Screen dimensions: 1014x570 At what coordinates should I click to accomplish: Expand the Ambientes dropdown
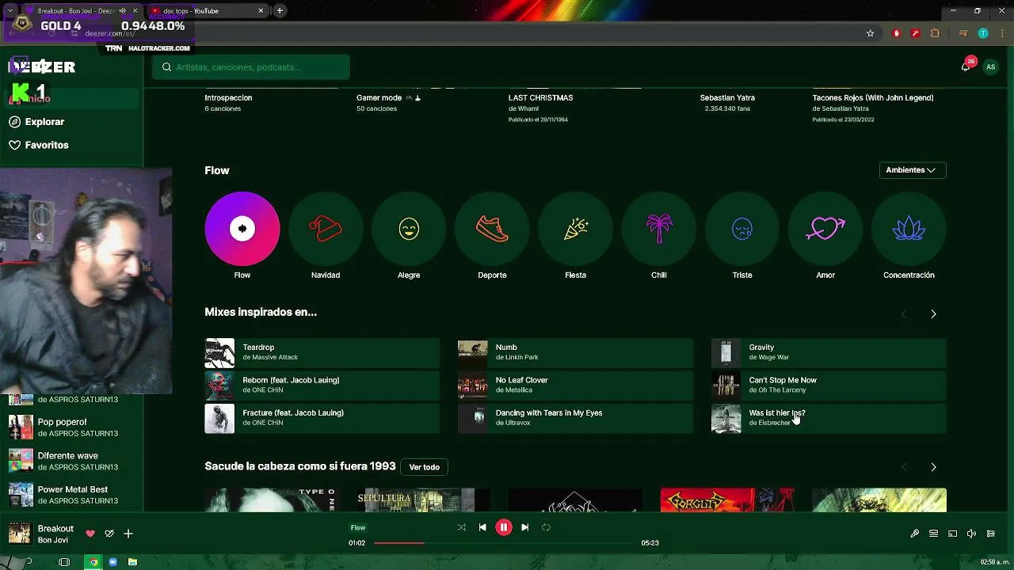912,170
